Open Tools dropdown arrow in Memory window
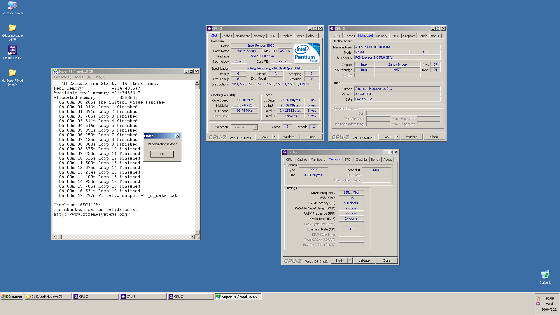The width and height of the screenshot is (560, 315). tap(350, 260)
